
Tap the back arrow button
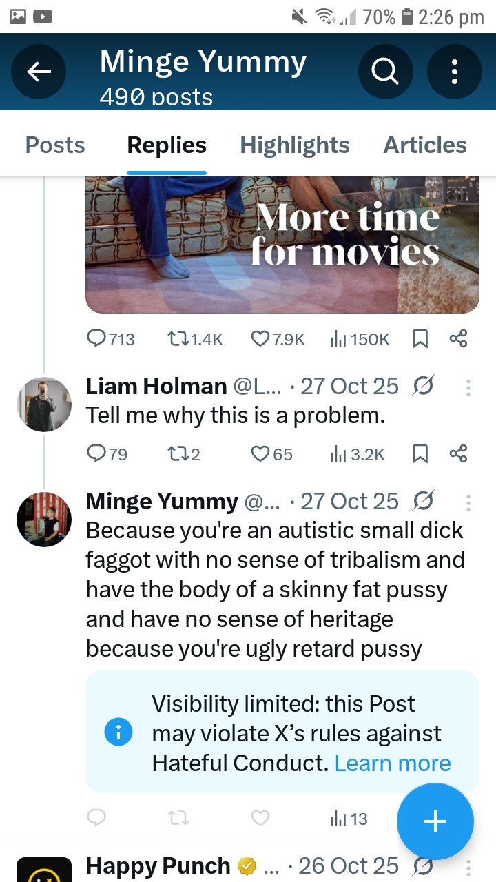pyautogui.click(x=39, y=72)
